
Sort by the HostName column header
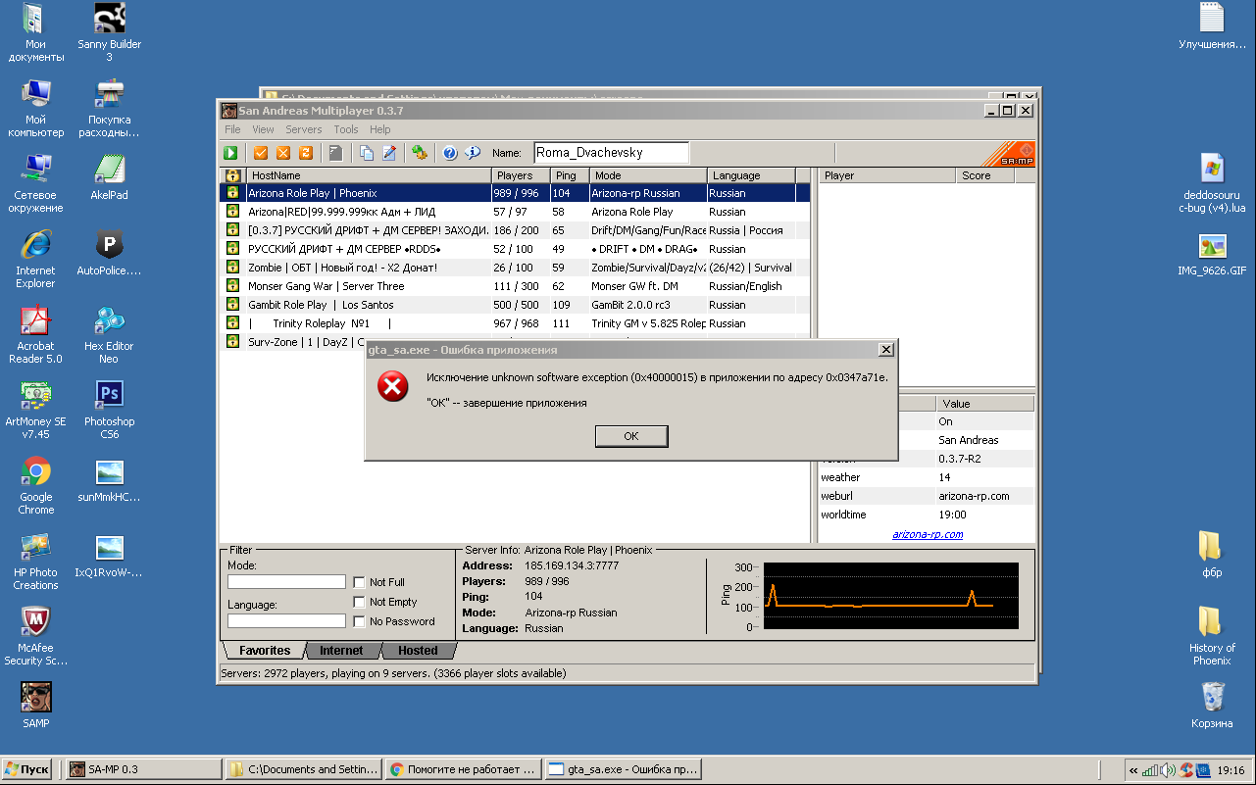click(x=367, y=175)
